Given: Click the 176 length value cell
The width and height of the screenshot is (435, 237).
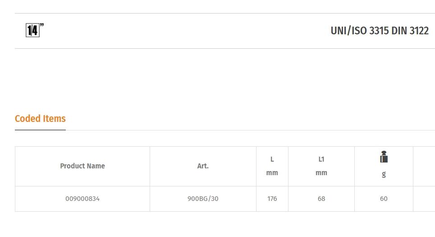Looking at the screenshot, I should tap(272, 199).
